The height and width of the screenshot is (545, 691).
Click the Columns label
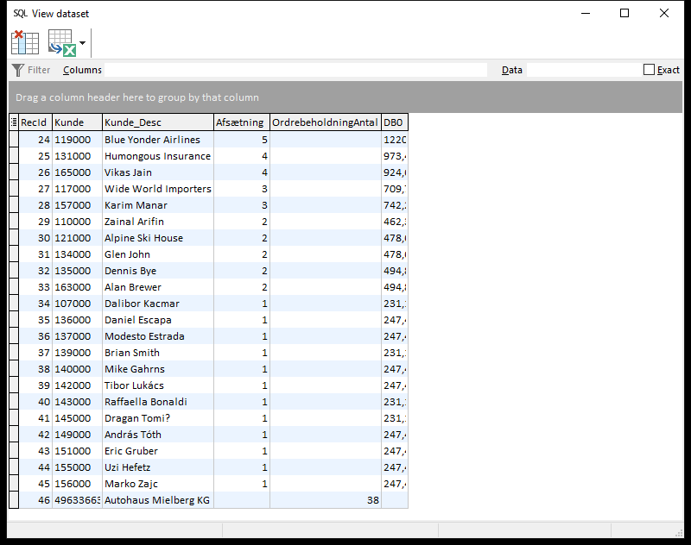click(82, 70)
